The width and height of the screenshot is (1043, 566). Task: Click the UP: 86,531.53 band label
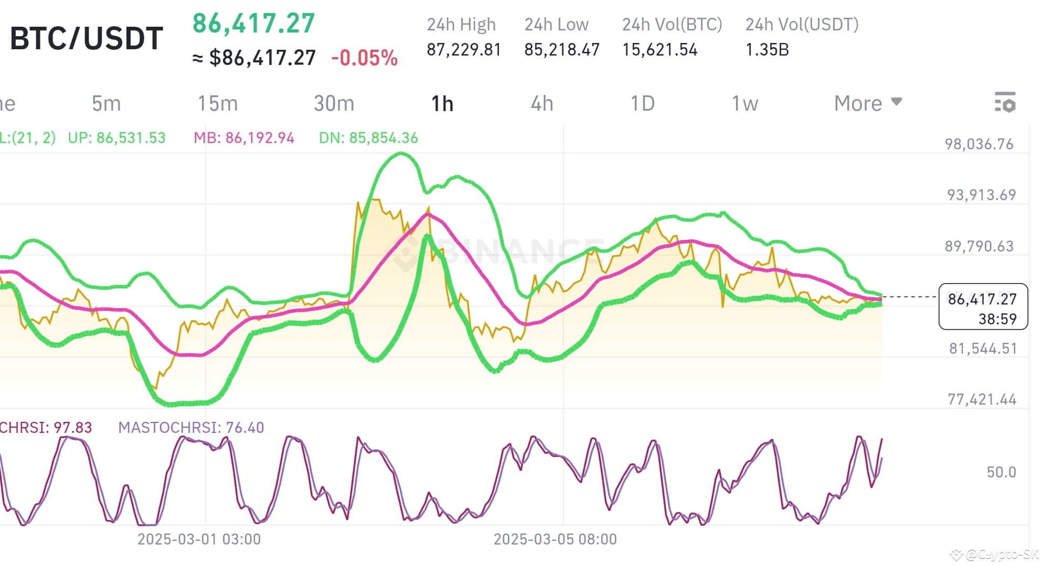[x=116, y=138]
